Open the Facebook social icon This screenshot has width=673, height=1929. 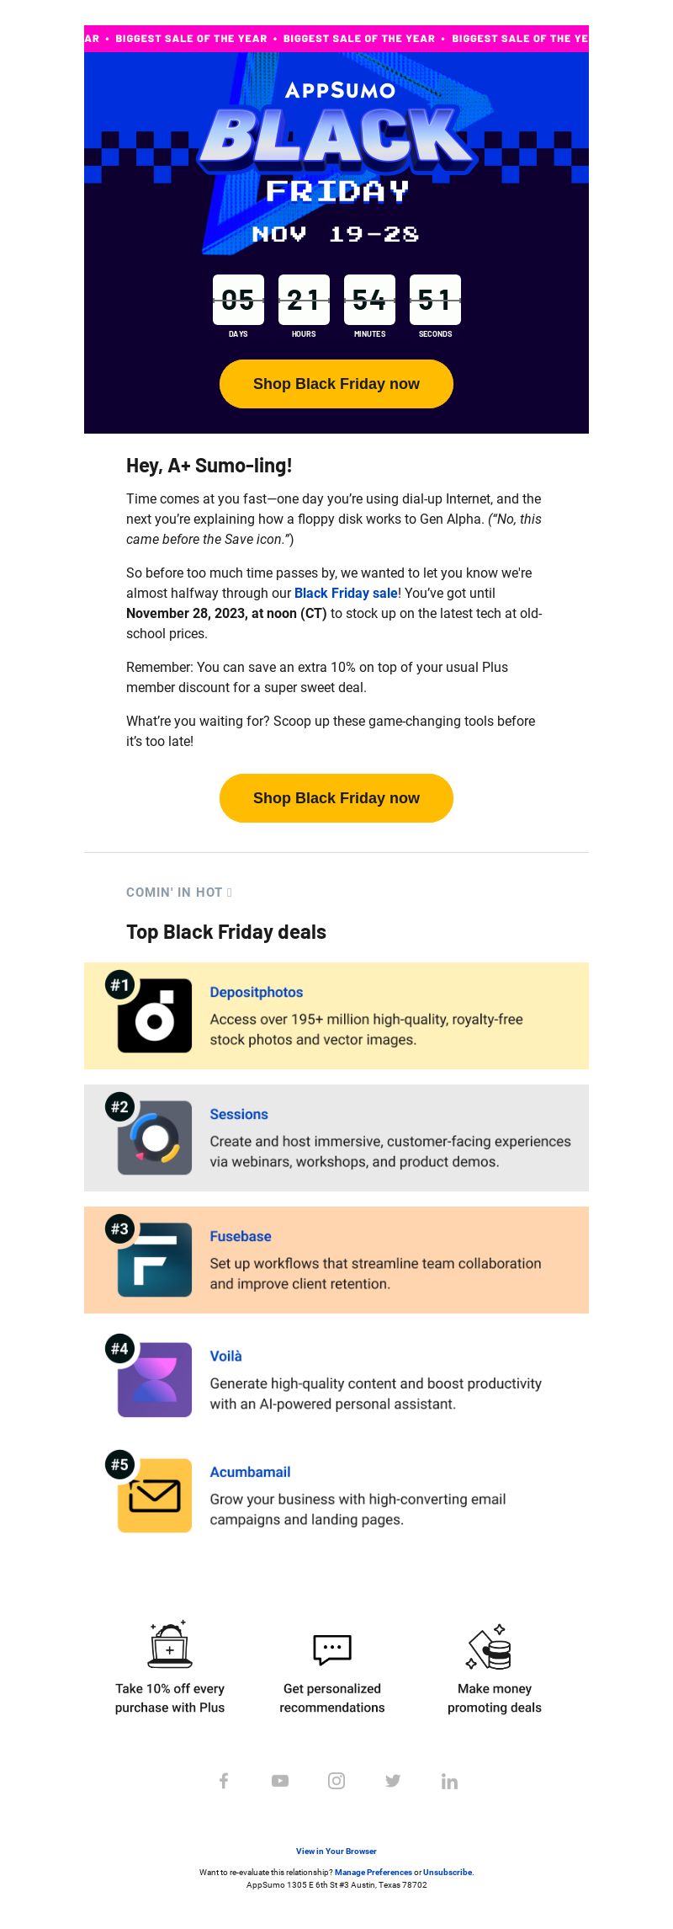(224, 1780)
